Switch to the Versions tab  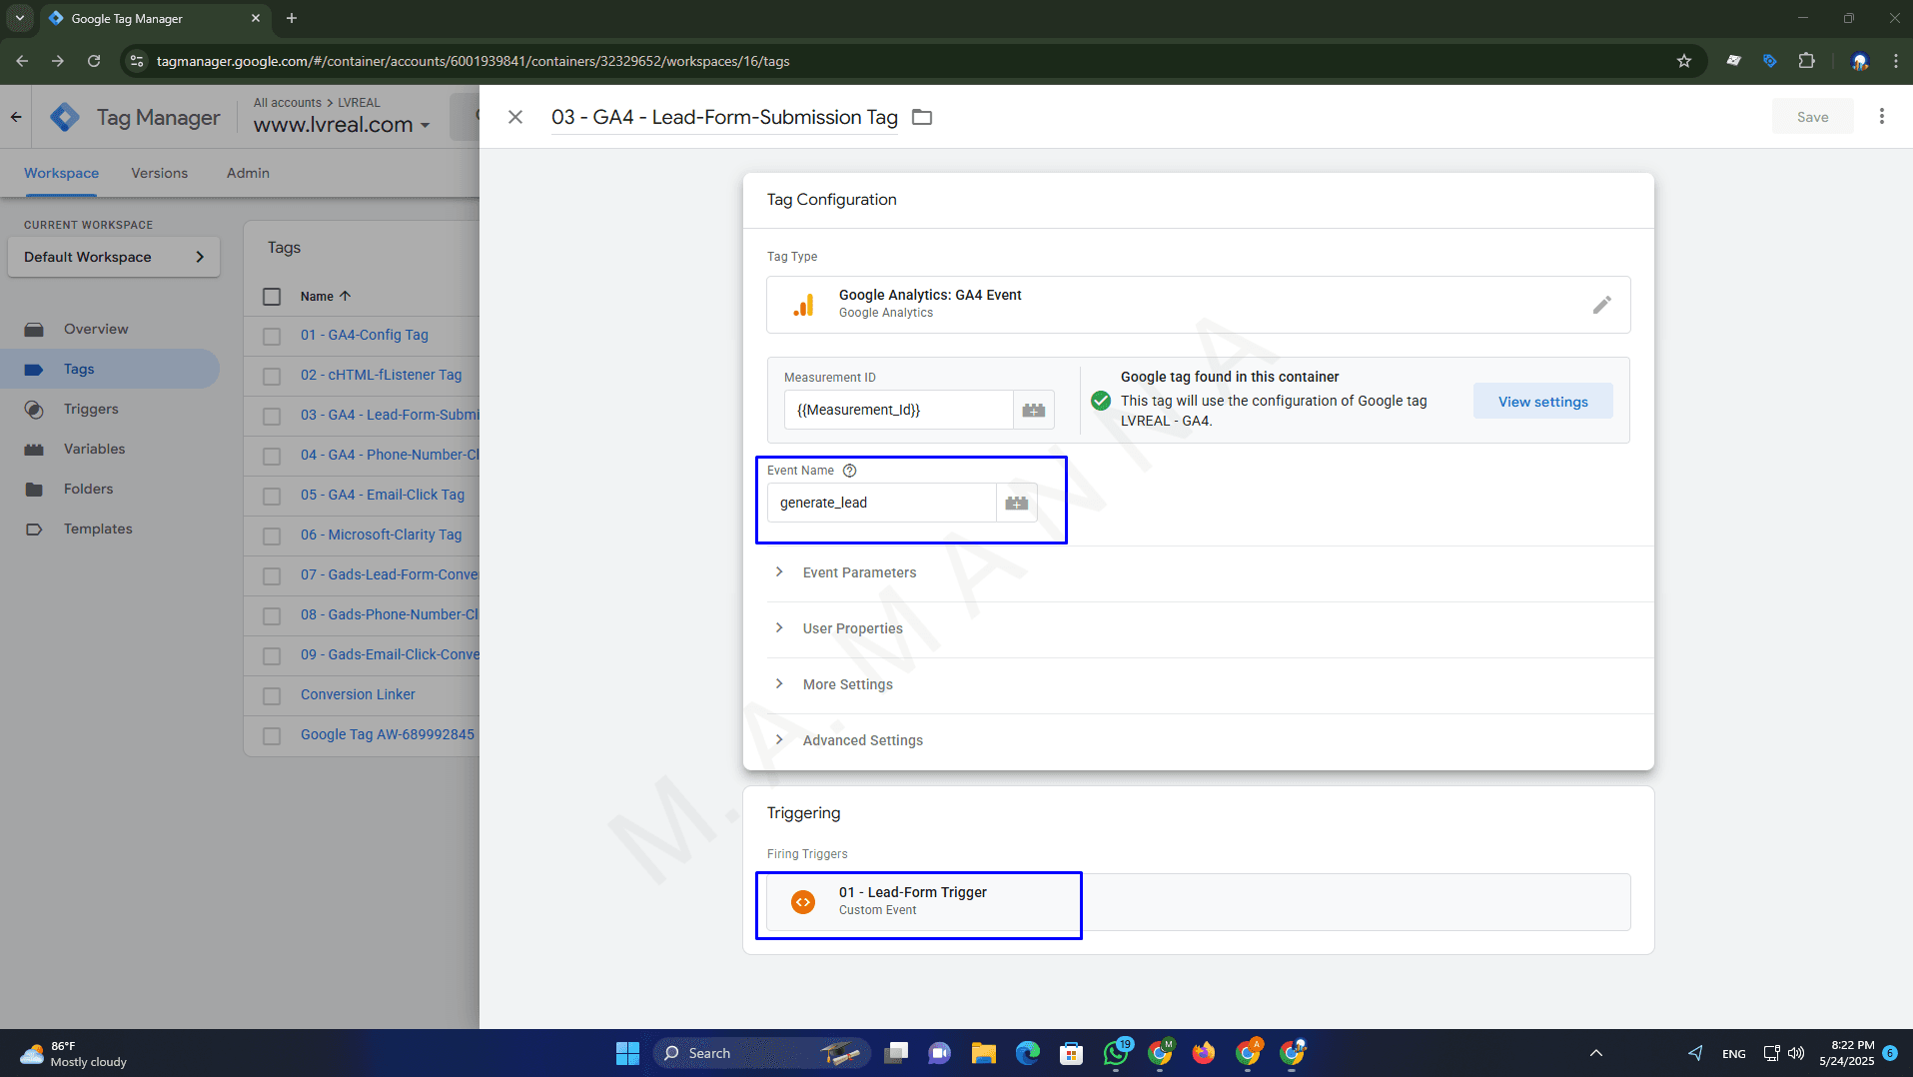[159, 173]
